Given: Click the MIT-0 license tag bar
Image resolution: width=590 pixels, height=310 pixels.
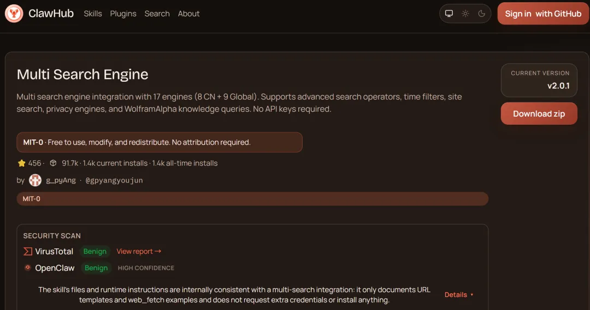Looking at the screenshot, I should [252, 199].
